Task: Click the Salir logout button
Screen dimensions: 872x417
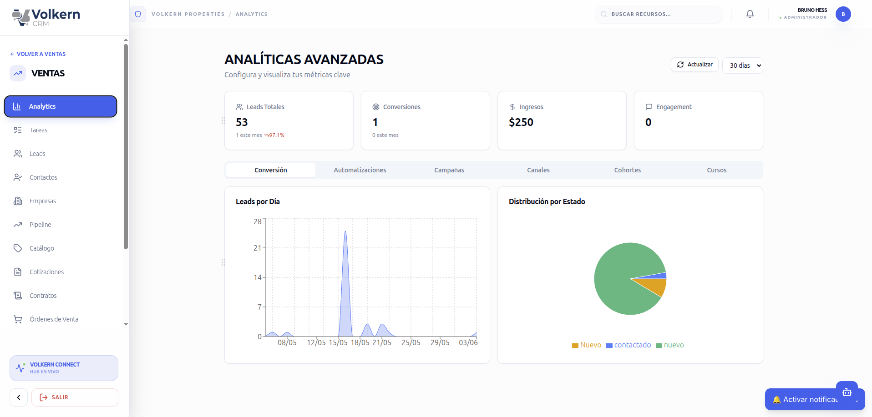Action: tap(75, 397)
